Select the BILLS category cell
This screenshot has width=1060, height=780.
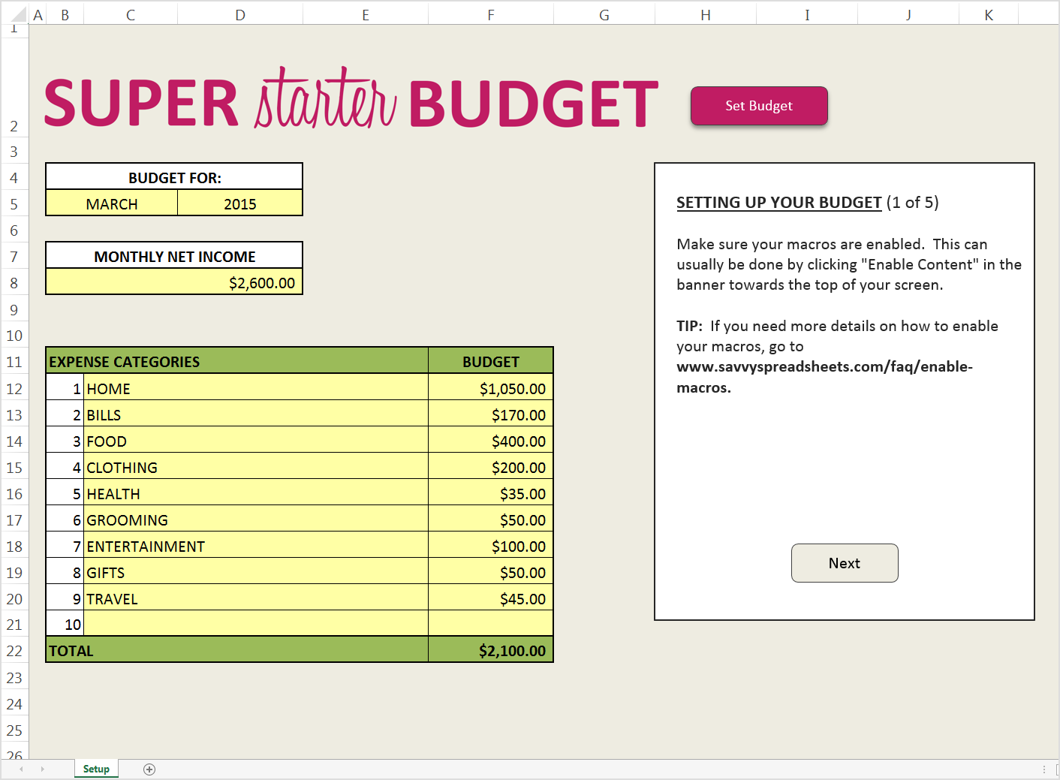tap(255, 414)
